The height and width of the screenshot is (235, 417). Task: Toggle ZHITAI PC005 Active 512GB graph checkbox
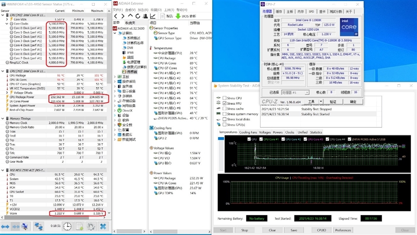coord(349,139)
